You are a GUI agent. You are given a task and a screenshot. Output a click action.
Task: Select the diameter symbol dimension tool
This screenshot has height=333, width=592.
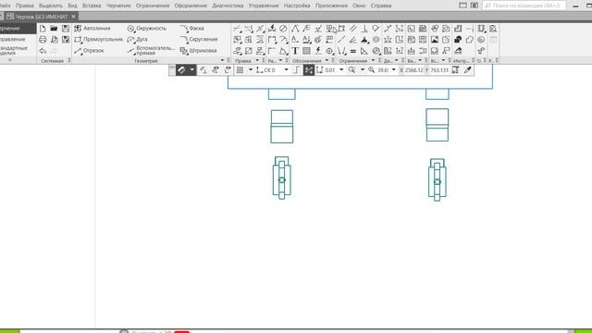(283, 29)
